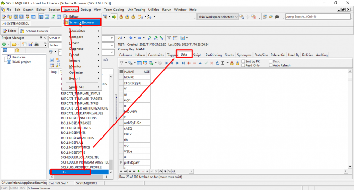Click the rollback icon next to Sort by PK
The width and height of the screenshot is (354, 190).
click(x=237, y=63)
